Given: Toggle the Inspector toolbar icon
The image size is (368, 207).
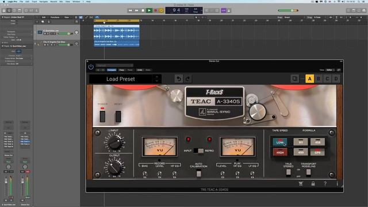Looking at the screenshot, I should [9, 10].
